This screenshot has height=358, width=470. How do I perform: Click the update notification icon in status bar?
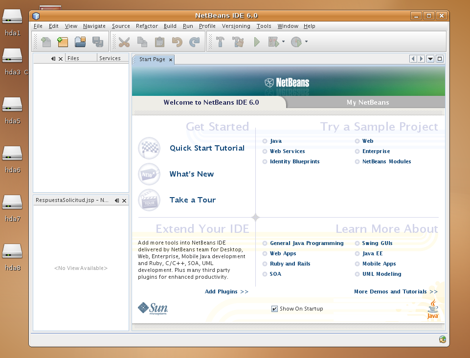(x=443, y=339)
